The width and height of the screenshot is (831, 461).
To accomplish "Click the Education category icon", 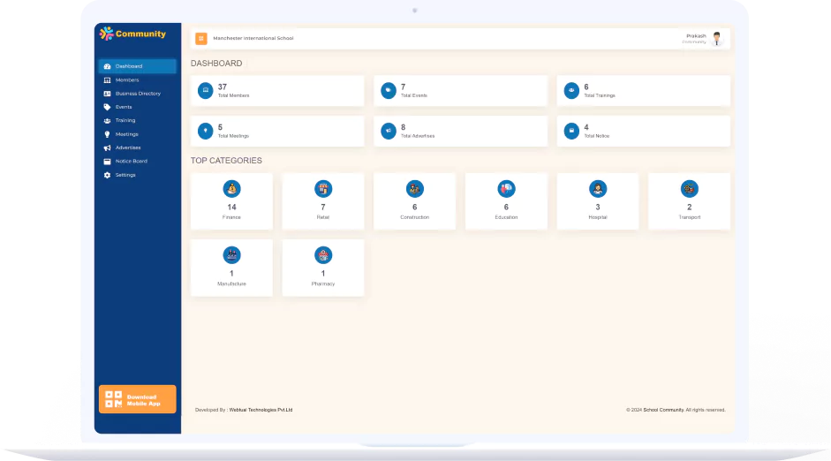I will point(506,189).
